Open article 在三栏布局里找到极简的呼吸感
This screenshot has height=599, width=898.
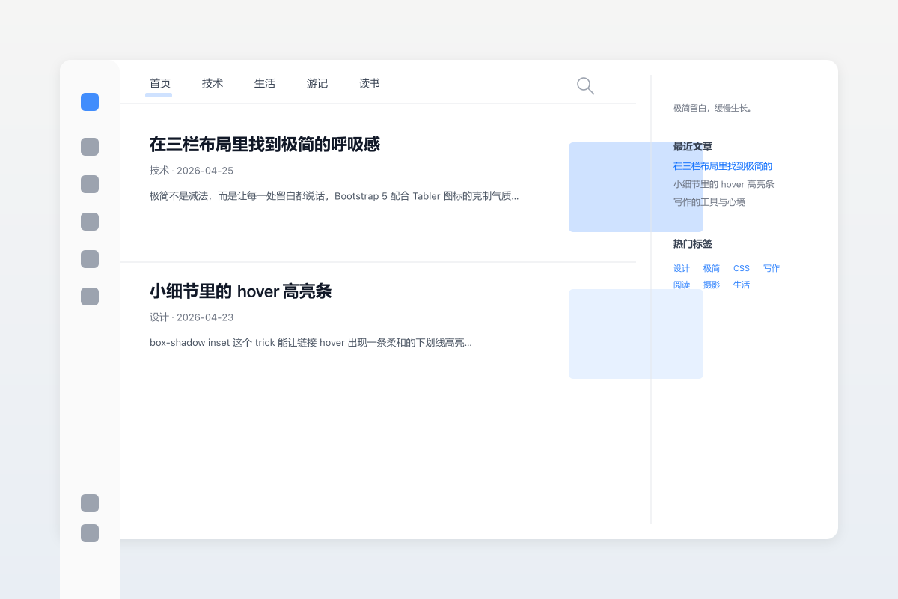[265, 145]
